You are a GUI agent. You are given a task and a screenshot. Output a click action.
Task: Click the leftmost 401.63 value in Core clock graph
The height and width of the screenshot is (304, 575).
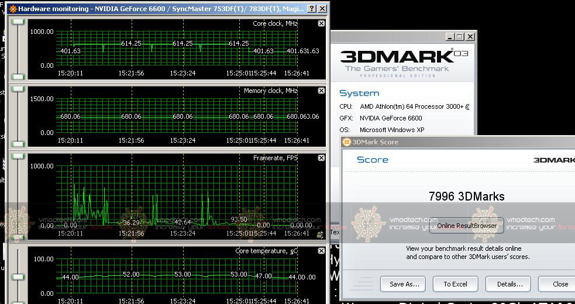click(x=70, y=51)
